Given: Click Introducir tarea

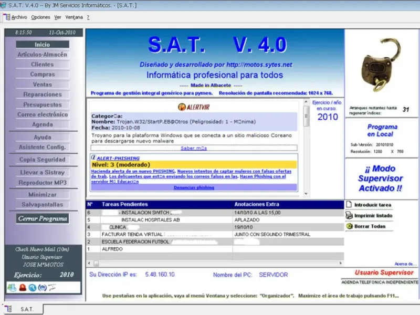Looking at the screenshot, I should [x=372, y=205].
